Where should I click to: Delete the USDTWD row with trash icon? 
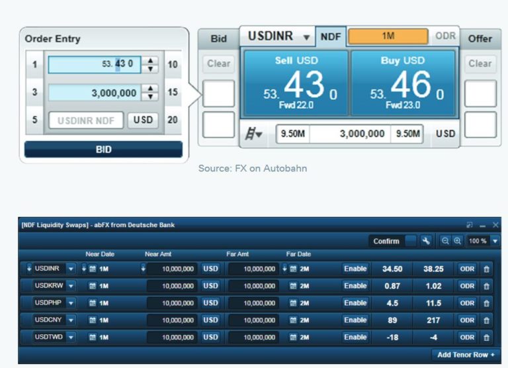point(486,338)
